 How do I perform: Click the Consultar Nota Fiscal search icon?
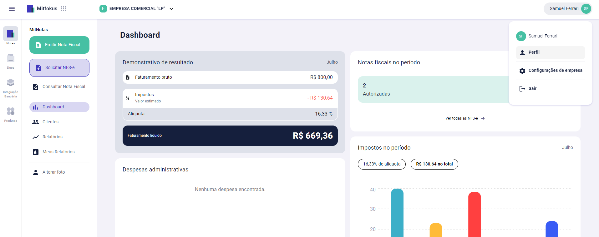click(36, 87)
